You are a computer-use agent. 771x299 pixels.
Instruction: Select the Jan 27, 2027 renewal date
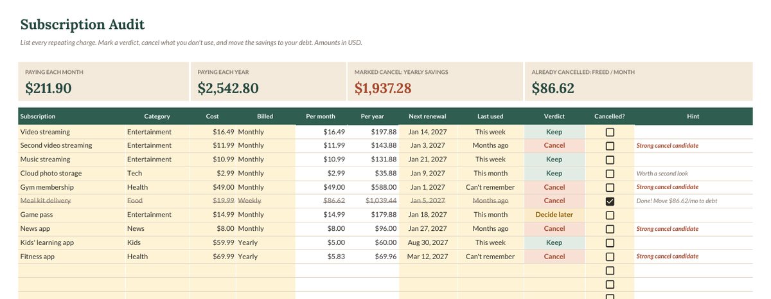[x=427, y=229]
